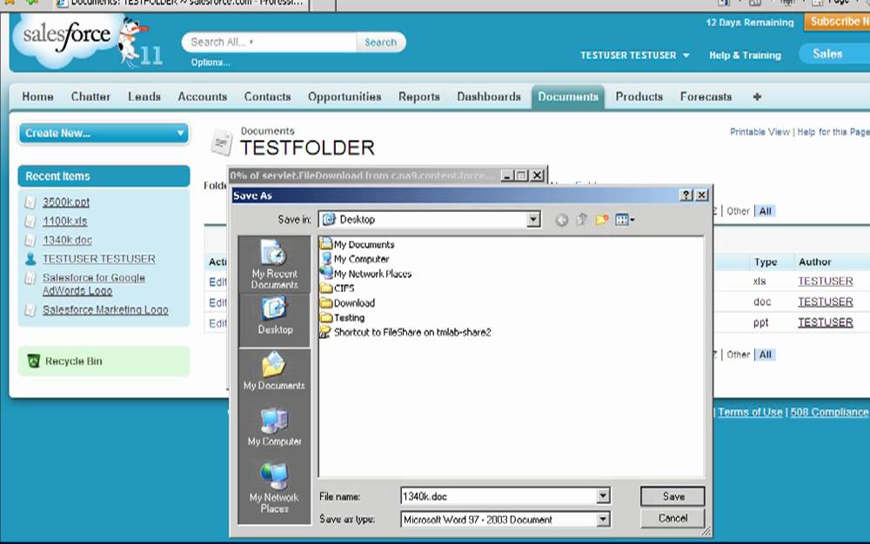
Task: Open Salesforce Marketing Logo recent item
Action: [x=105, y=309]
